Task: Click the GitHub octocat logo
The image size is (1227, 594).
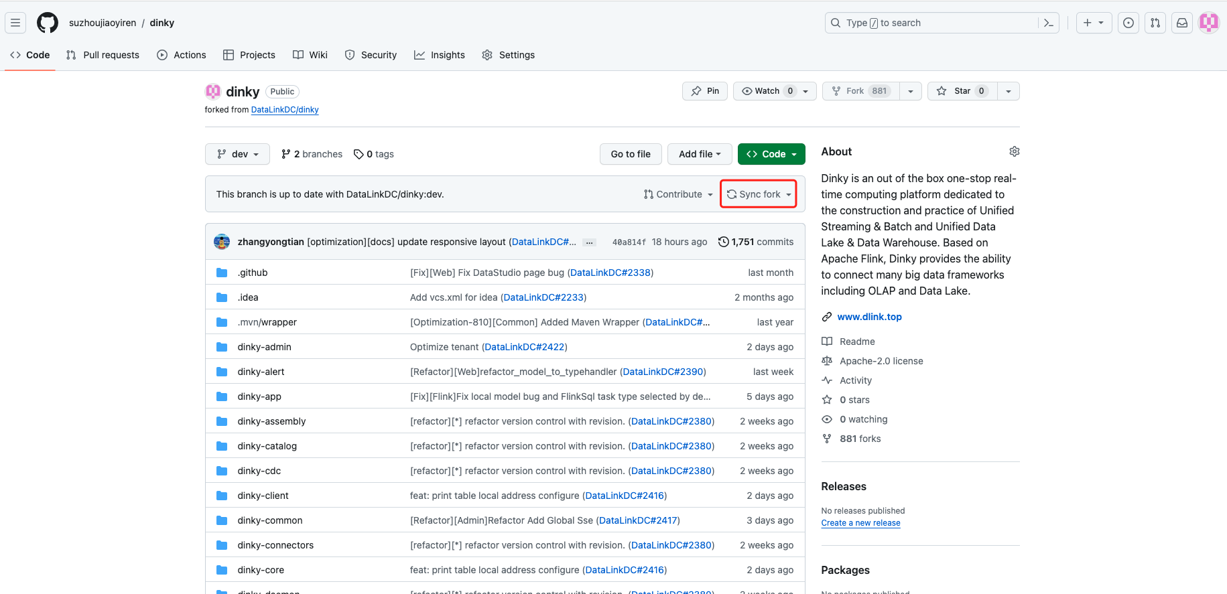Action: (x=48, y=23)
